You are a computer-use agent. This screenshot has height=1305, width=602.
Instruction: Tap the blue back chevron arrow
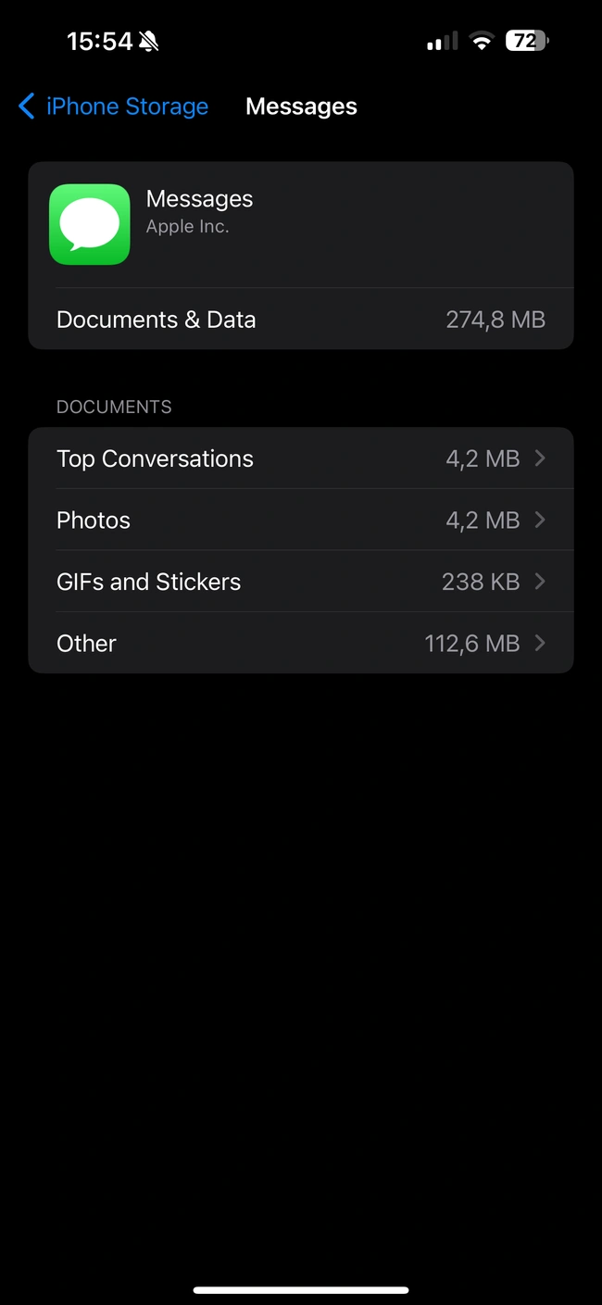click(26, 106)
